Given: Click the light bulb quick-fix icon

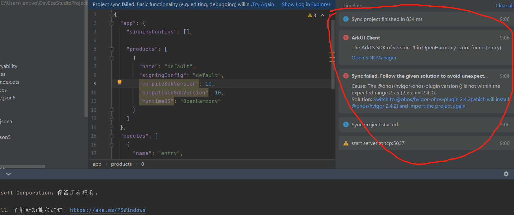Looking at the screenshot, I should coord(120,82).
